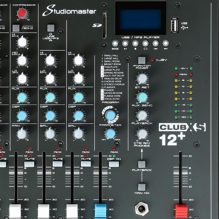This screenshot has height=219, width=219.
Task: Toggle the LINE / USB/MP3 source switch
Action: tap(51, 28)
